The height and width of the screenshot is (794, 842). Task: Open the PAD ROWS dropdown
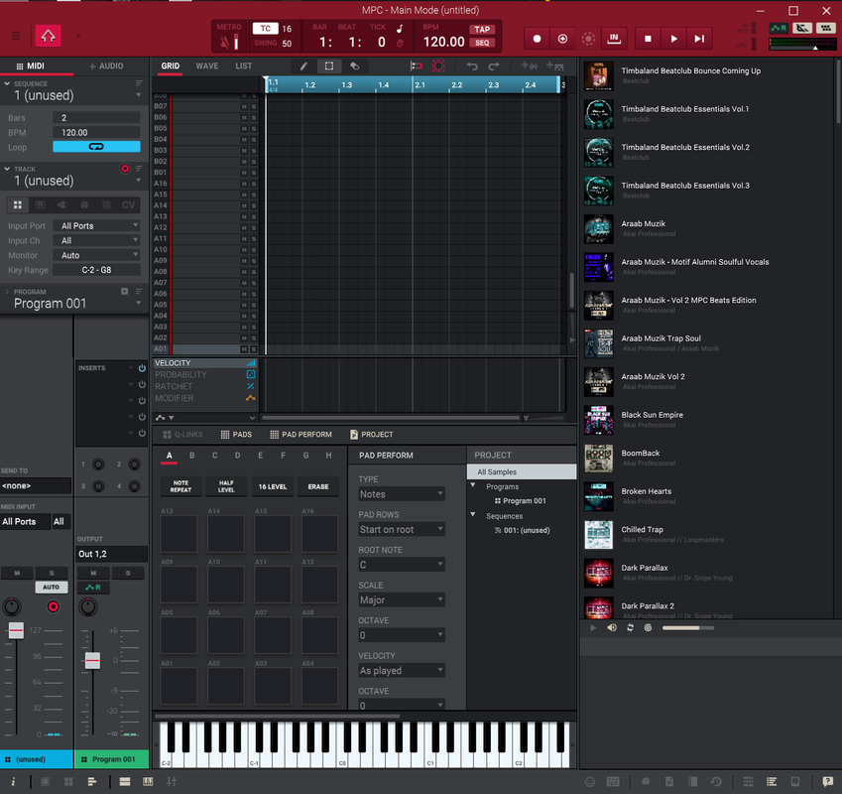point(402,530)
